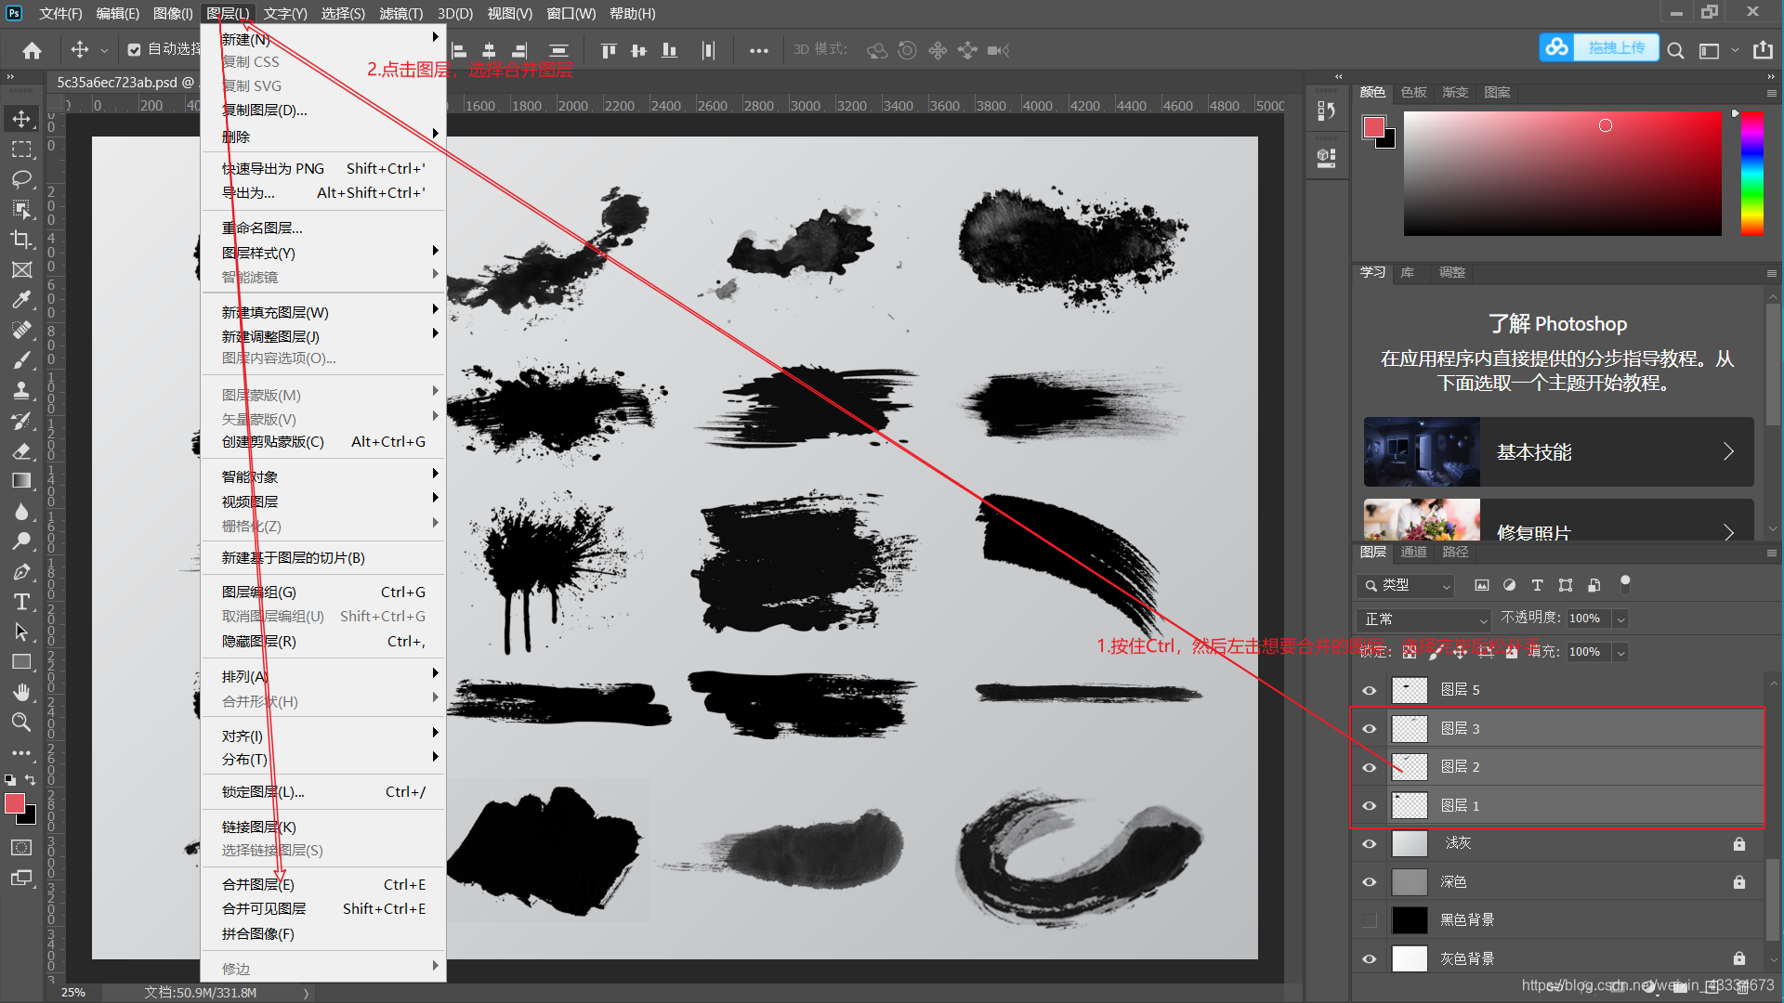
Task: Show the hidden 黑色背景 layer
Action: click(1369, 920)
